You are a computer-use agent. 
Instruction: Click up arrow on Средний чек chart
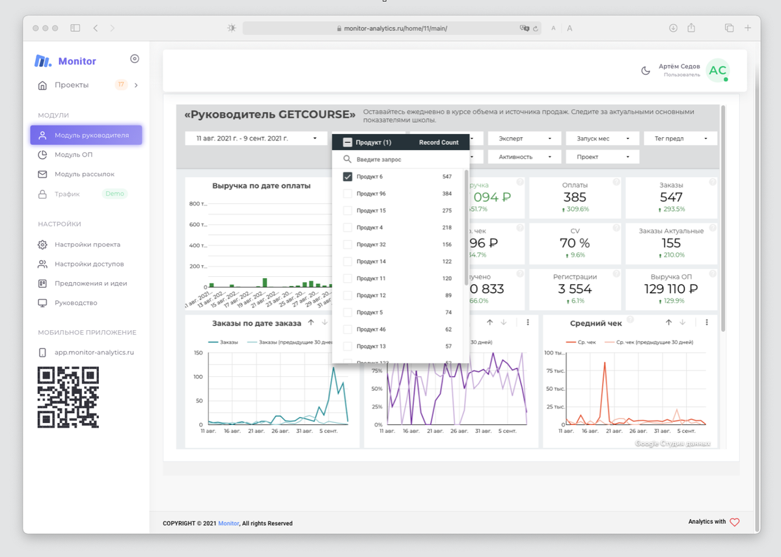(668, 322)
